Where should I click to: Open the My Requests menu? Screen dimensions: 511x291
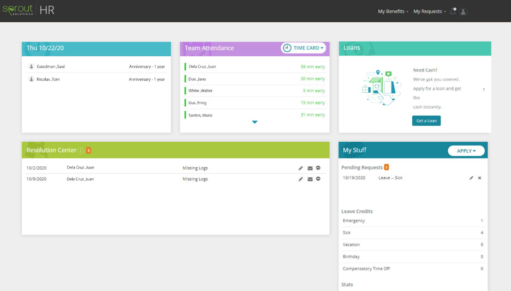click(429, 11)
